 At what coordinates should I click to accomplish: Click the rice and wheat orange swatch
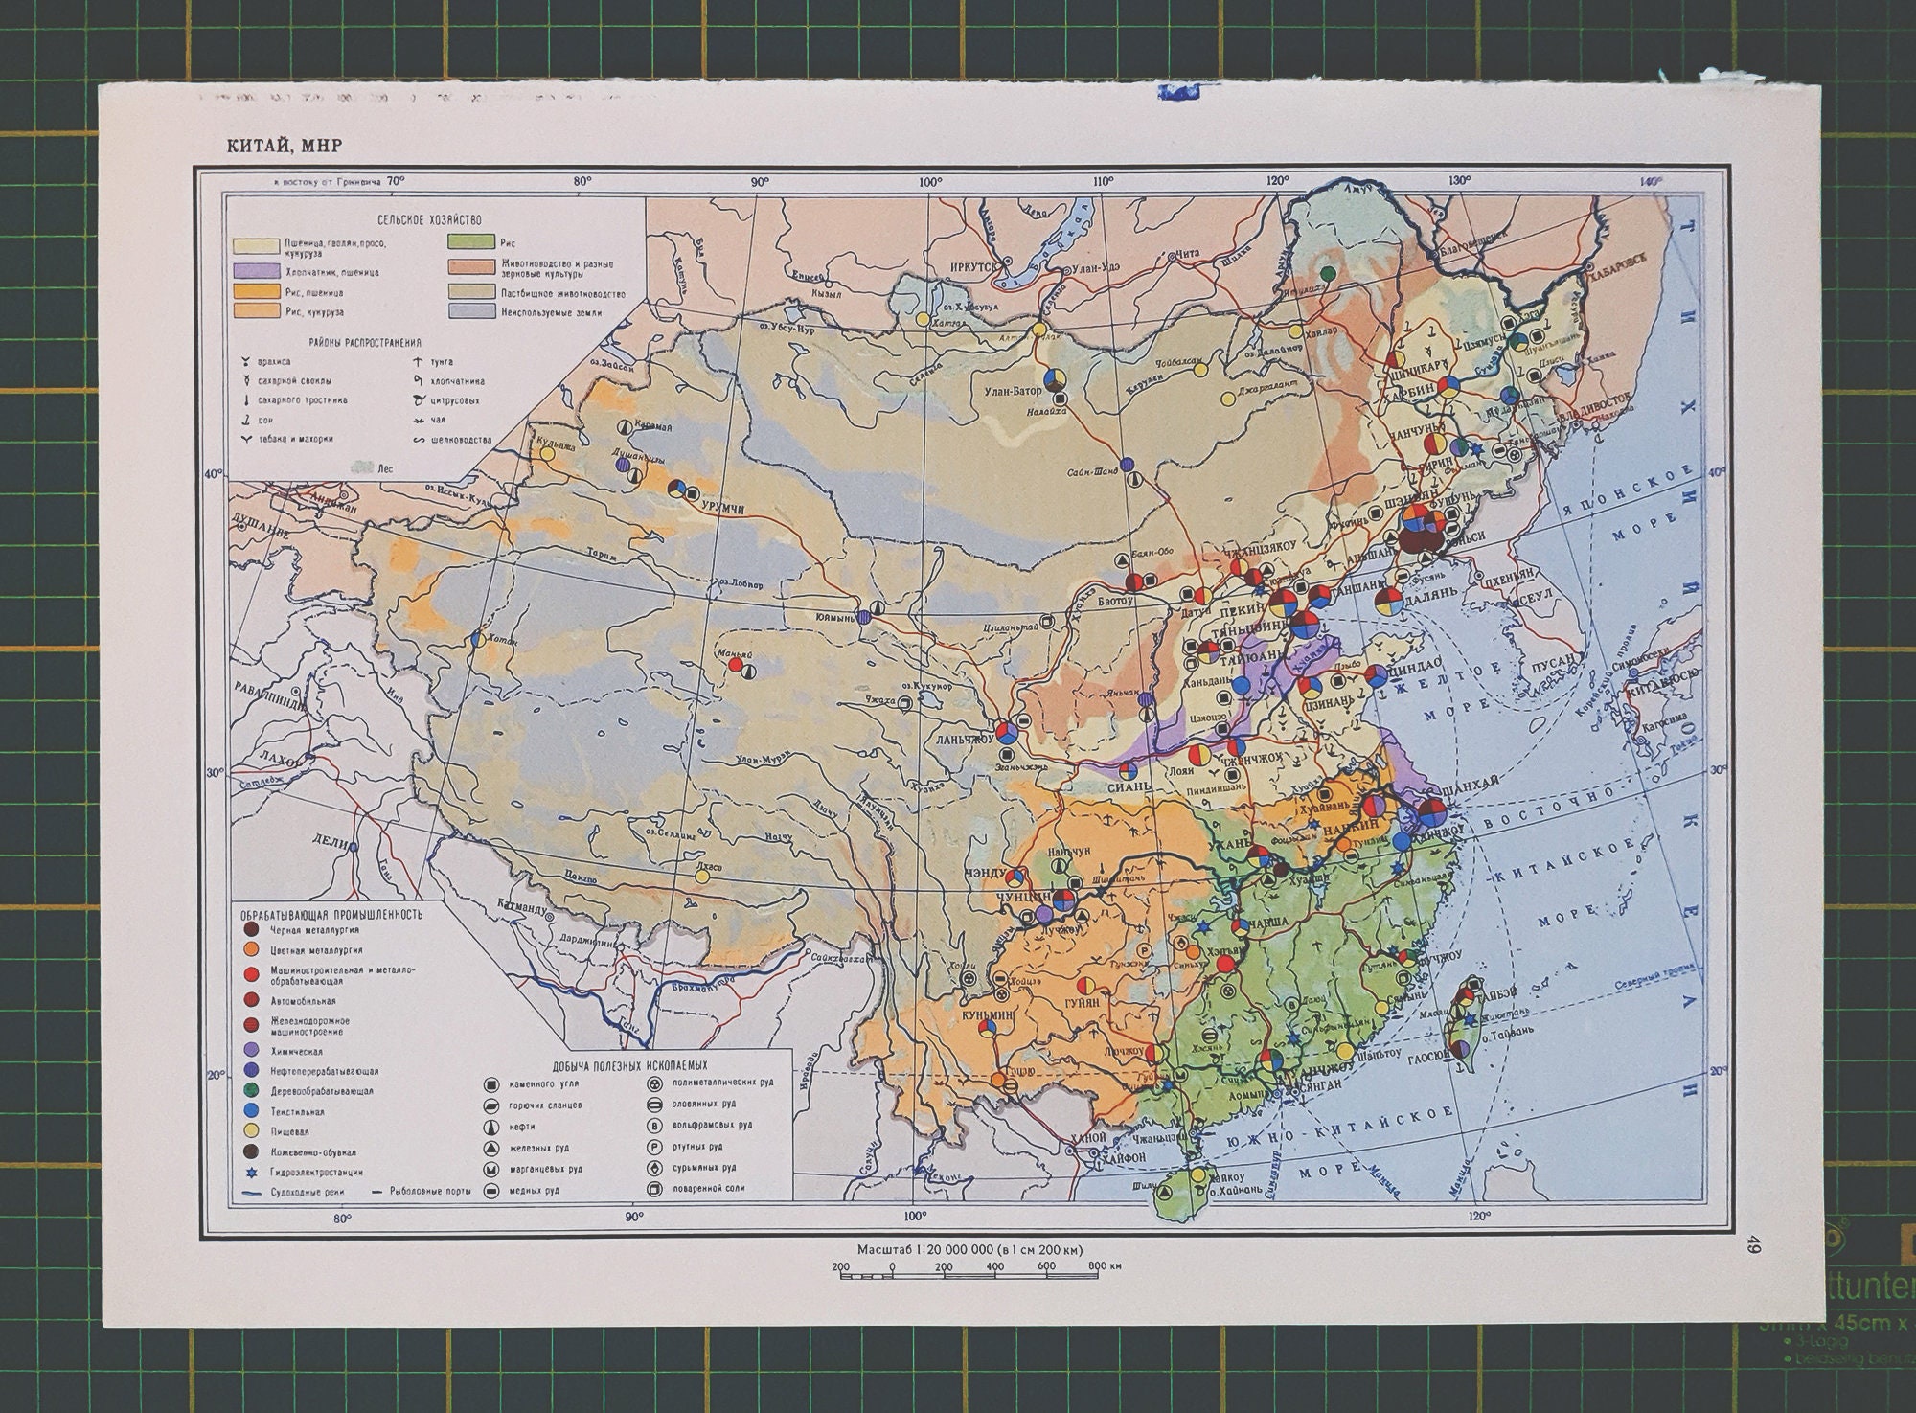(255, 292)
